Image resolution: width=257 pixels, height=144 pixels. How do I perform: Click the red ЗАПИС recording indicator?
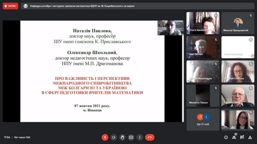10,6
